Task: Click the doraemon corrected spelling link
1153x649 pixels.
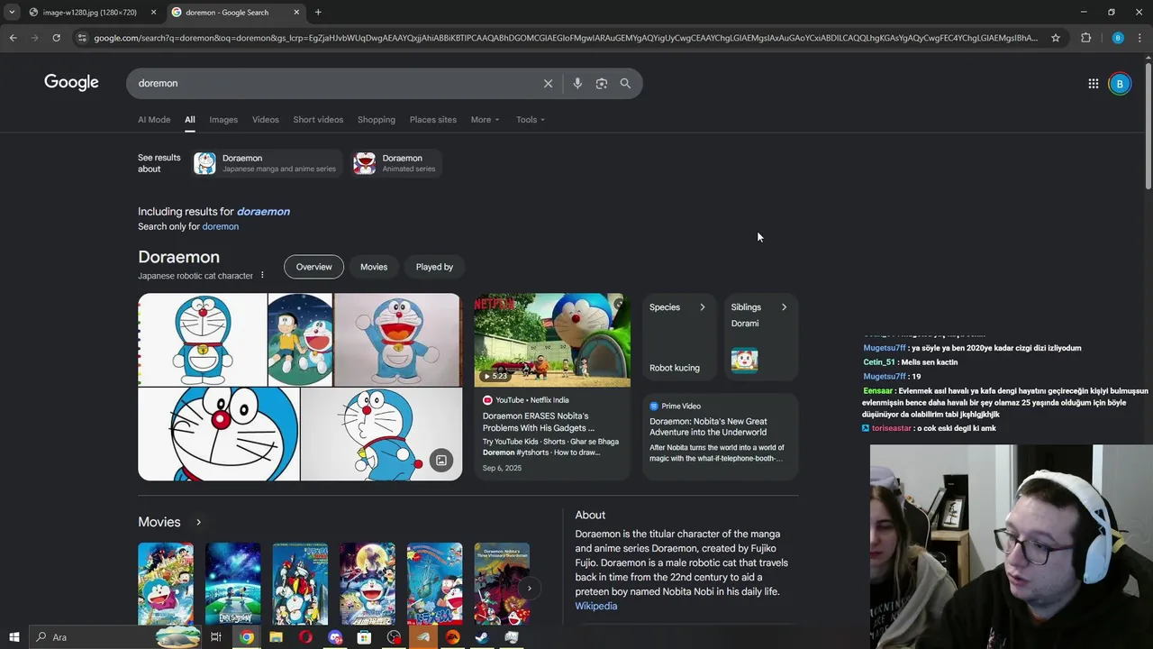Action: (x=263, y=211)
